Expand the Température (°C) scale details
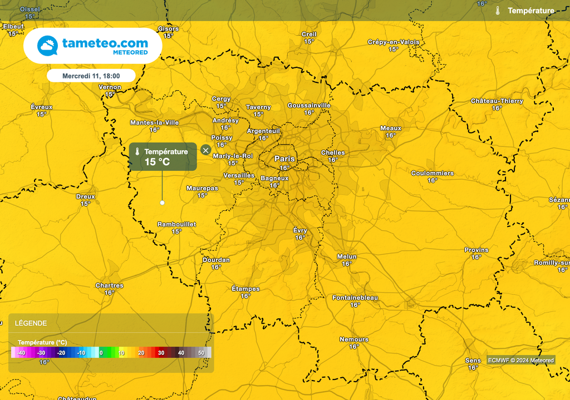This screenshot has width=570, height=400. point(43,342)
